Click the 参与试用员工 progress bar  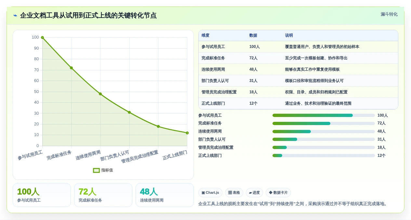(x=324, y=115)
